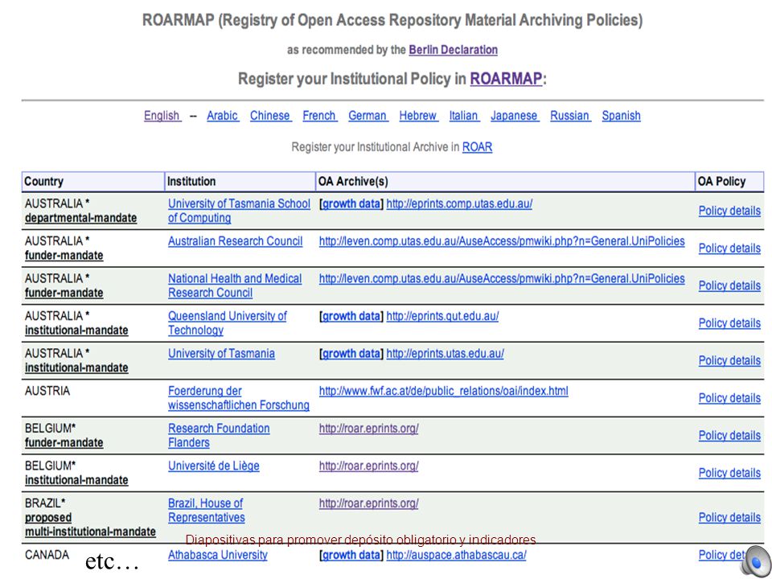Open Policy details for Université de Liège
The height and width of the screenshot is (579, 772).
pyautogui.click(x=729, y=473)
